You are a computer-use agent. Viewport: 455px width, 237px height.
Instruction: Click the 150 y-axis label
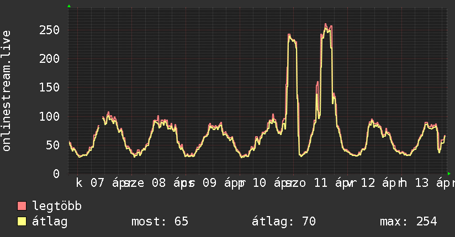pyautogui.click(x=49, y=88)
